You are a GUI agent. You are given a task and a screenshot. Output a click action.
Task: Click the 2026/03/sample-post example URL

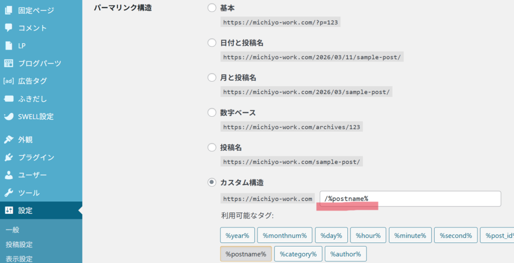(x=306, y=92)
